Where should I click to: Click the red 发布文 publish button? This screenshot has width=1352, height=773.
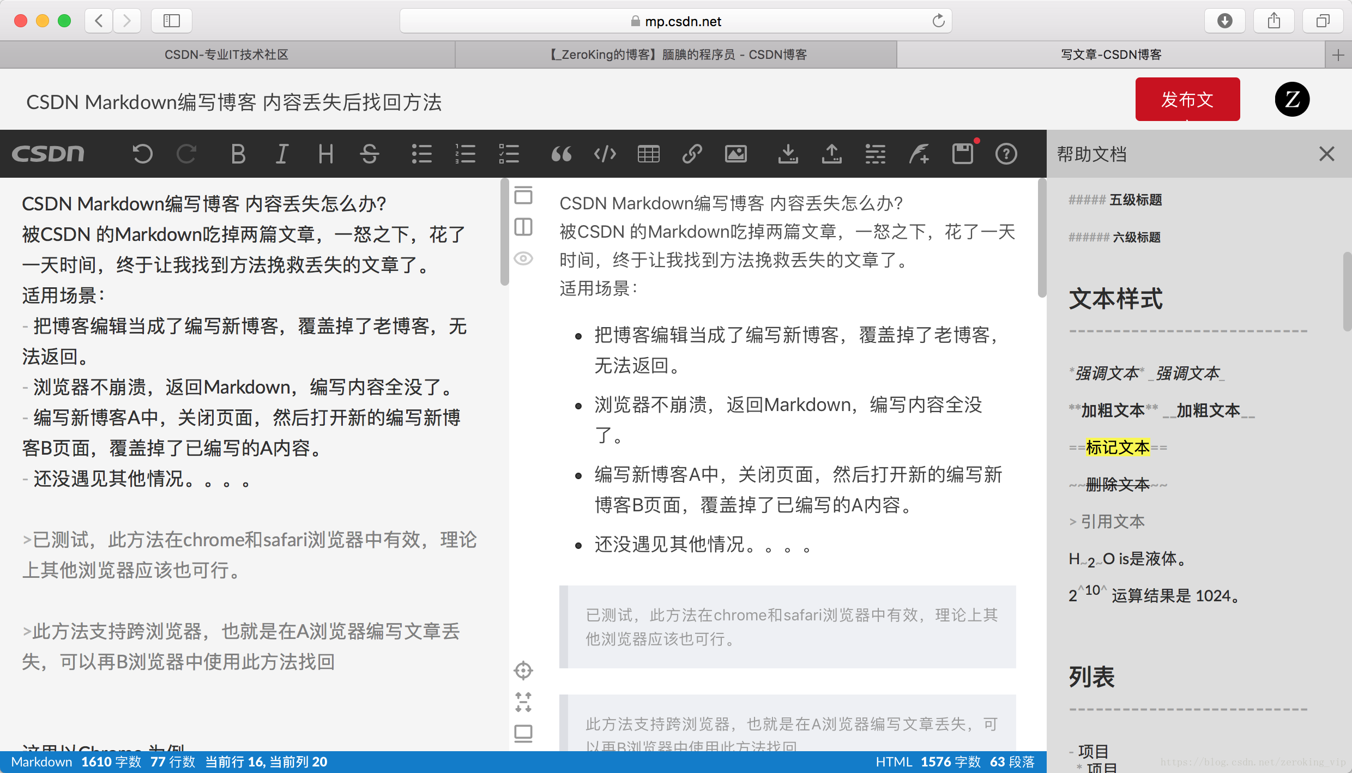[1187, 99]
